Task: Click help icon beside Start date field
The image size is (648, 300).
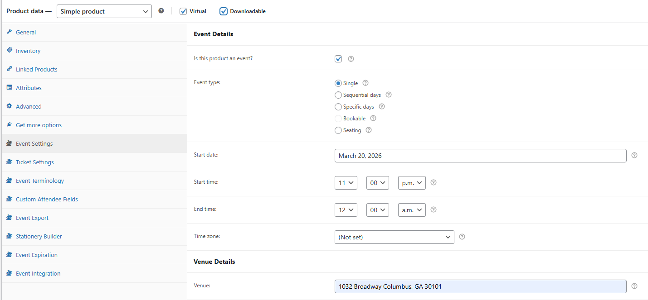Action: click(634, 155)
